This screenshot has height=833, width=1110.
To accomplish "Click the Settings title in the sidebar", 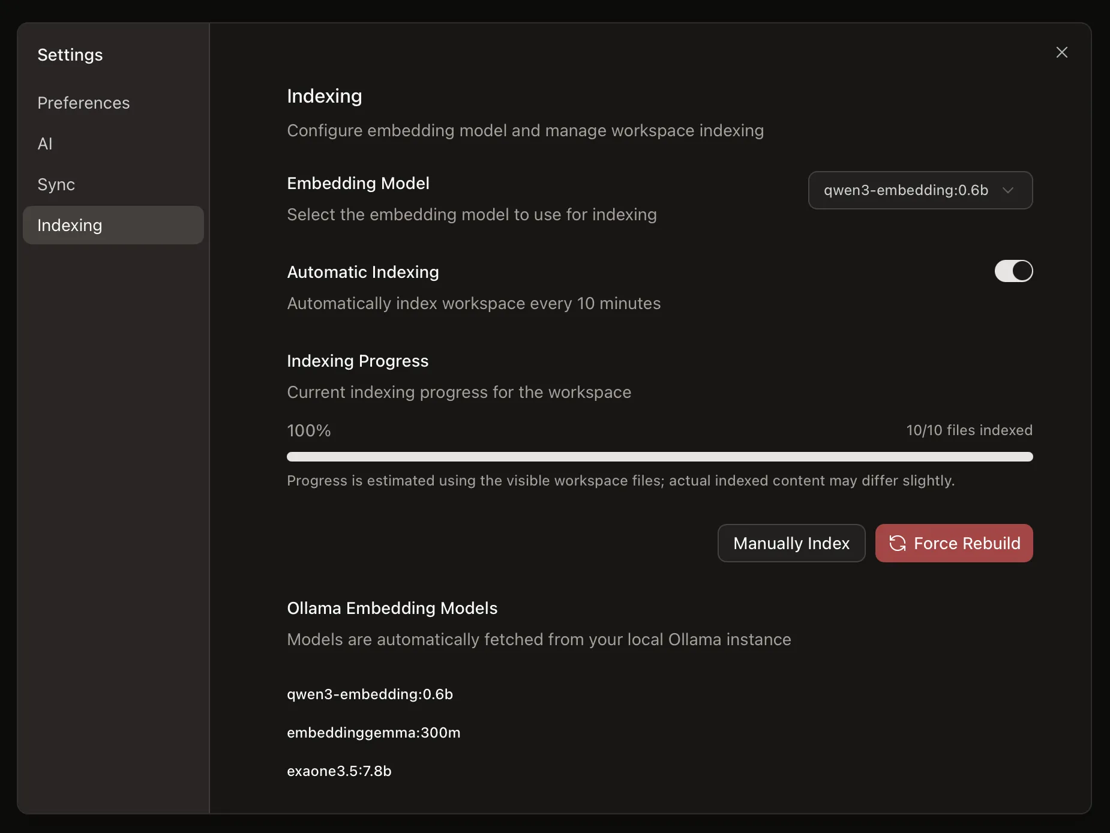I will (70, 55).
